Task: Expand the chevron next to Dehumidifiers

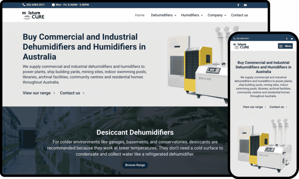Action: (175, 15)
